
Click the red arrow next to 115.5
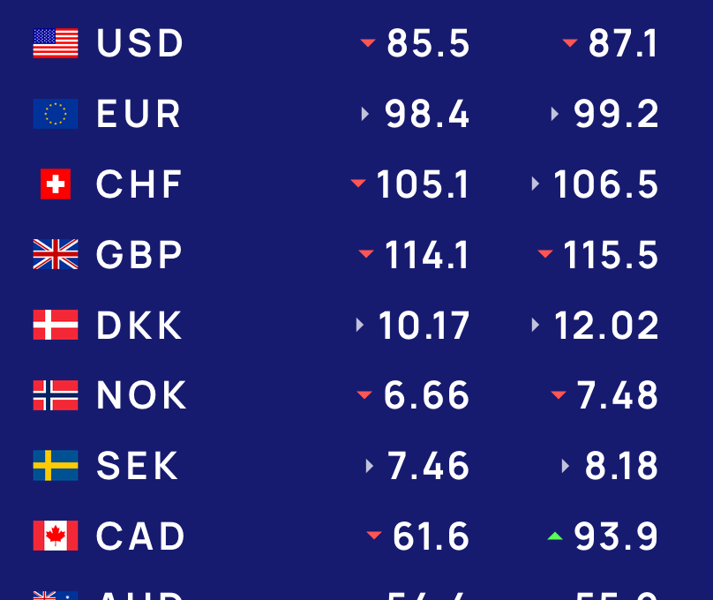(545, 254)
